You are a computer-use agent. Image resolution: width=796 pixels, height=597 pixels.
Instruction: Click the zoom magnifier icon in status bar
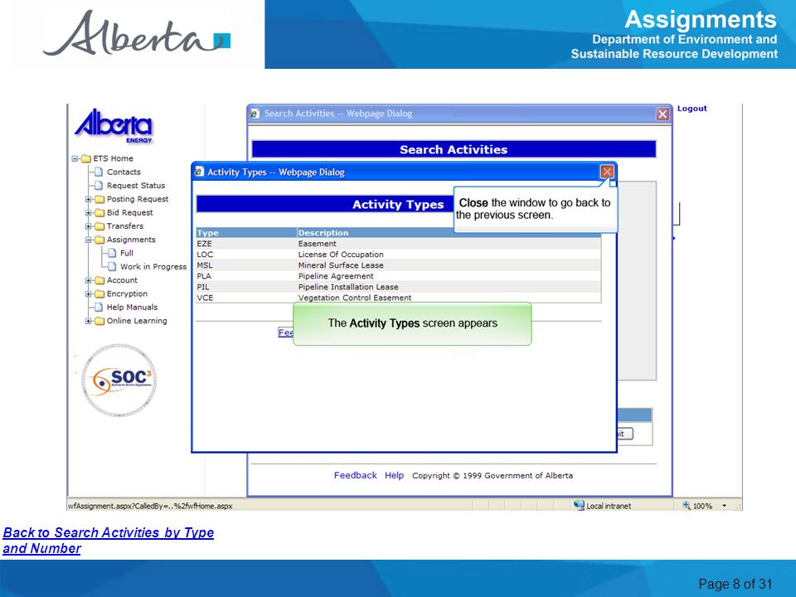tap(687, 505)
